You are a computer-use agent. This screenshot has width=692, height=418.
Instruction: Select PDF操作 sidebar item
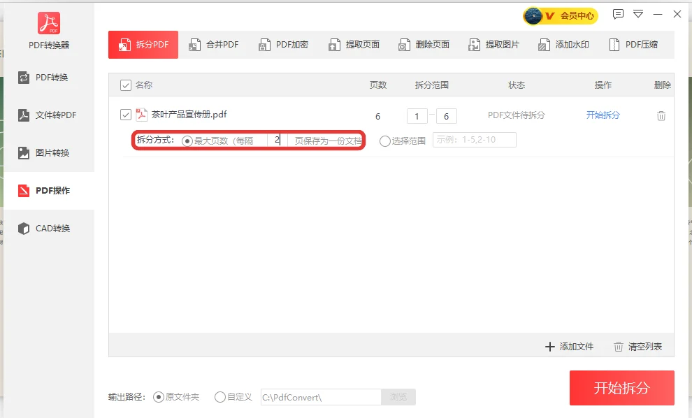pyautogui.click(x=49, y=191)
